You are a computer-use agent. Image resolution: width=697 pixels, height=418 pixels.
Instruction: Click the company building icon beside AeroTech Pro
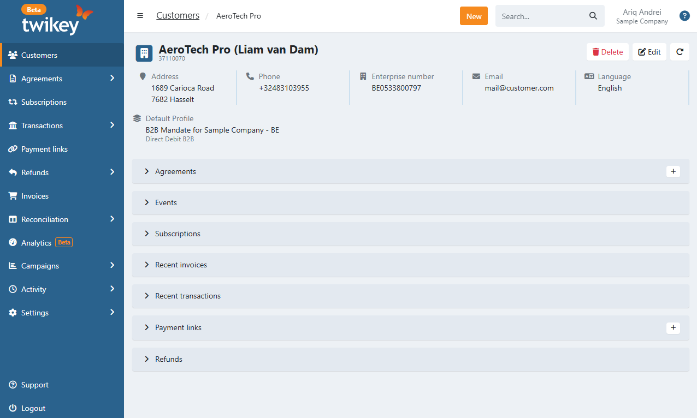point(144,53)
